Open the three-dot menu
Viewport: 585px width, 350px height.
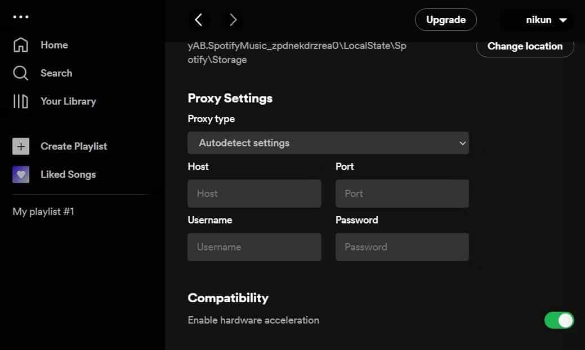point(21,17)
